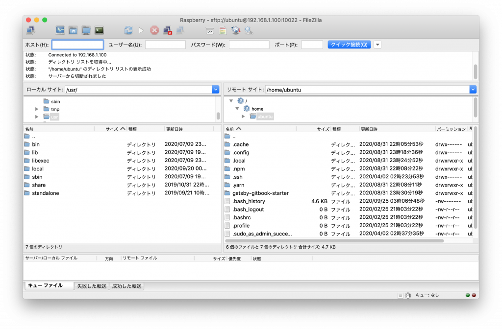Click the .profile file icon
Image resolution: width=502 pixels, height=329 pixels.
[227, 225]
